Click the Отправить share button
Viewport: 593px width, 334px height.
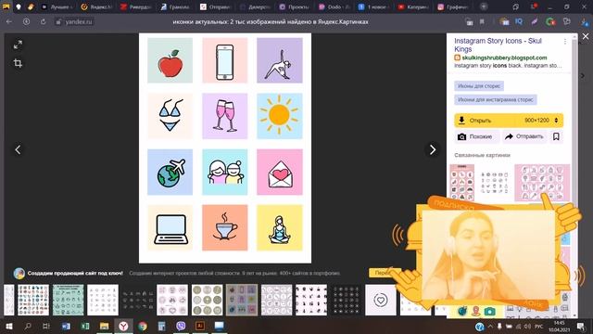(524, 136)
